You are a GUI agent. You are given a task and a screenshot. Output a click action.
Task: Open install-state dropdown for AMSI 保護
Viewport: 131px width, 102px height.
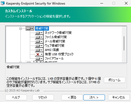39,50
